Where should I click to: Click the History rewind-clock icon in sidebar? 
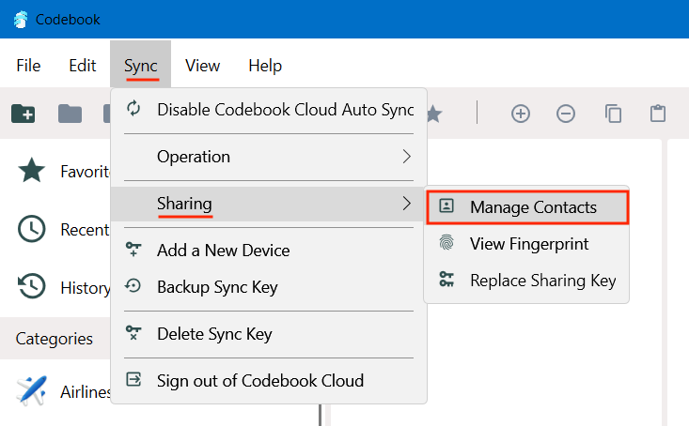click(32, 286)
